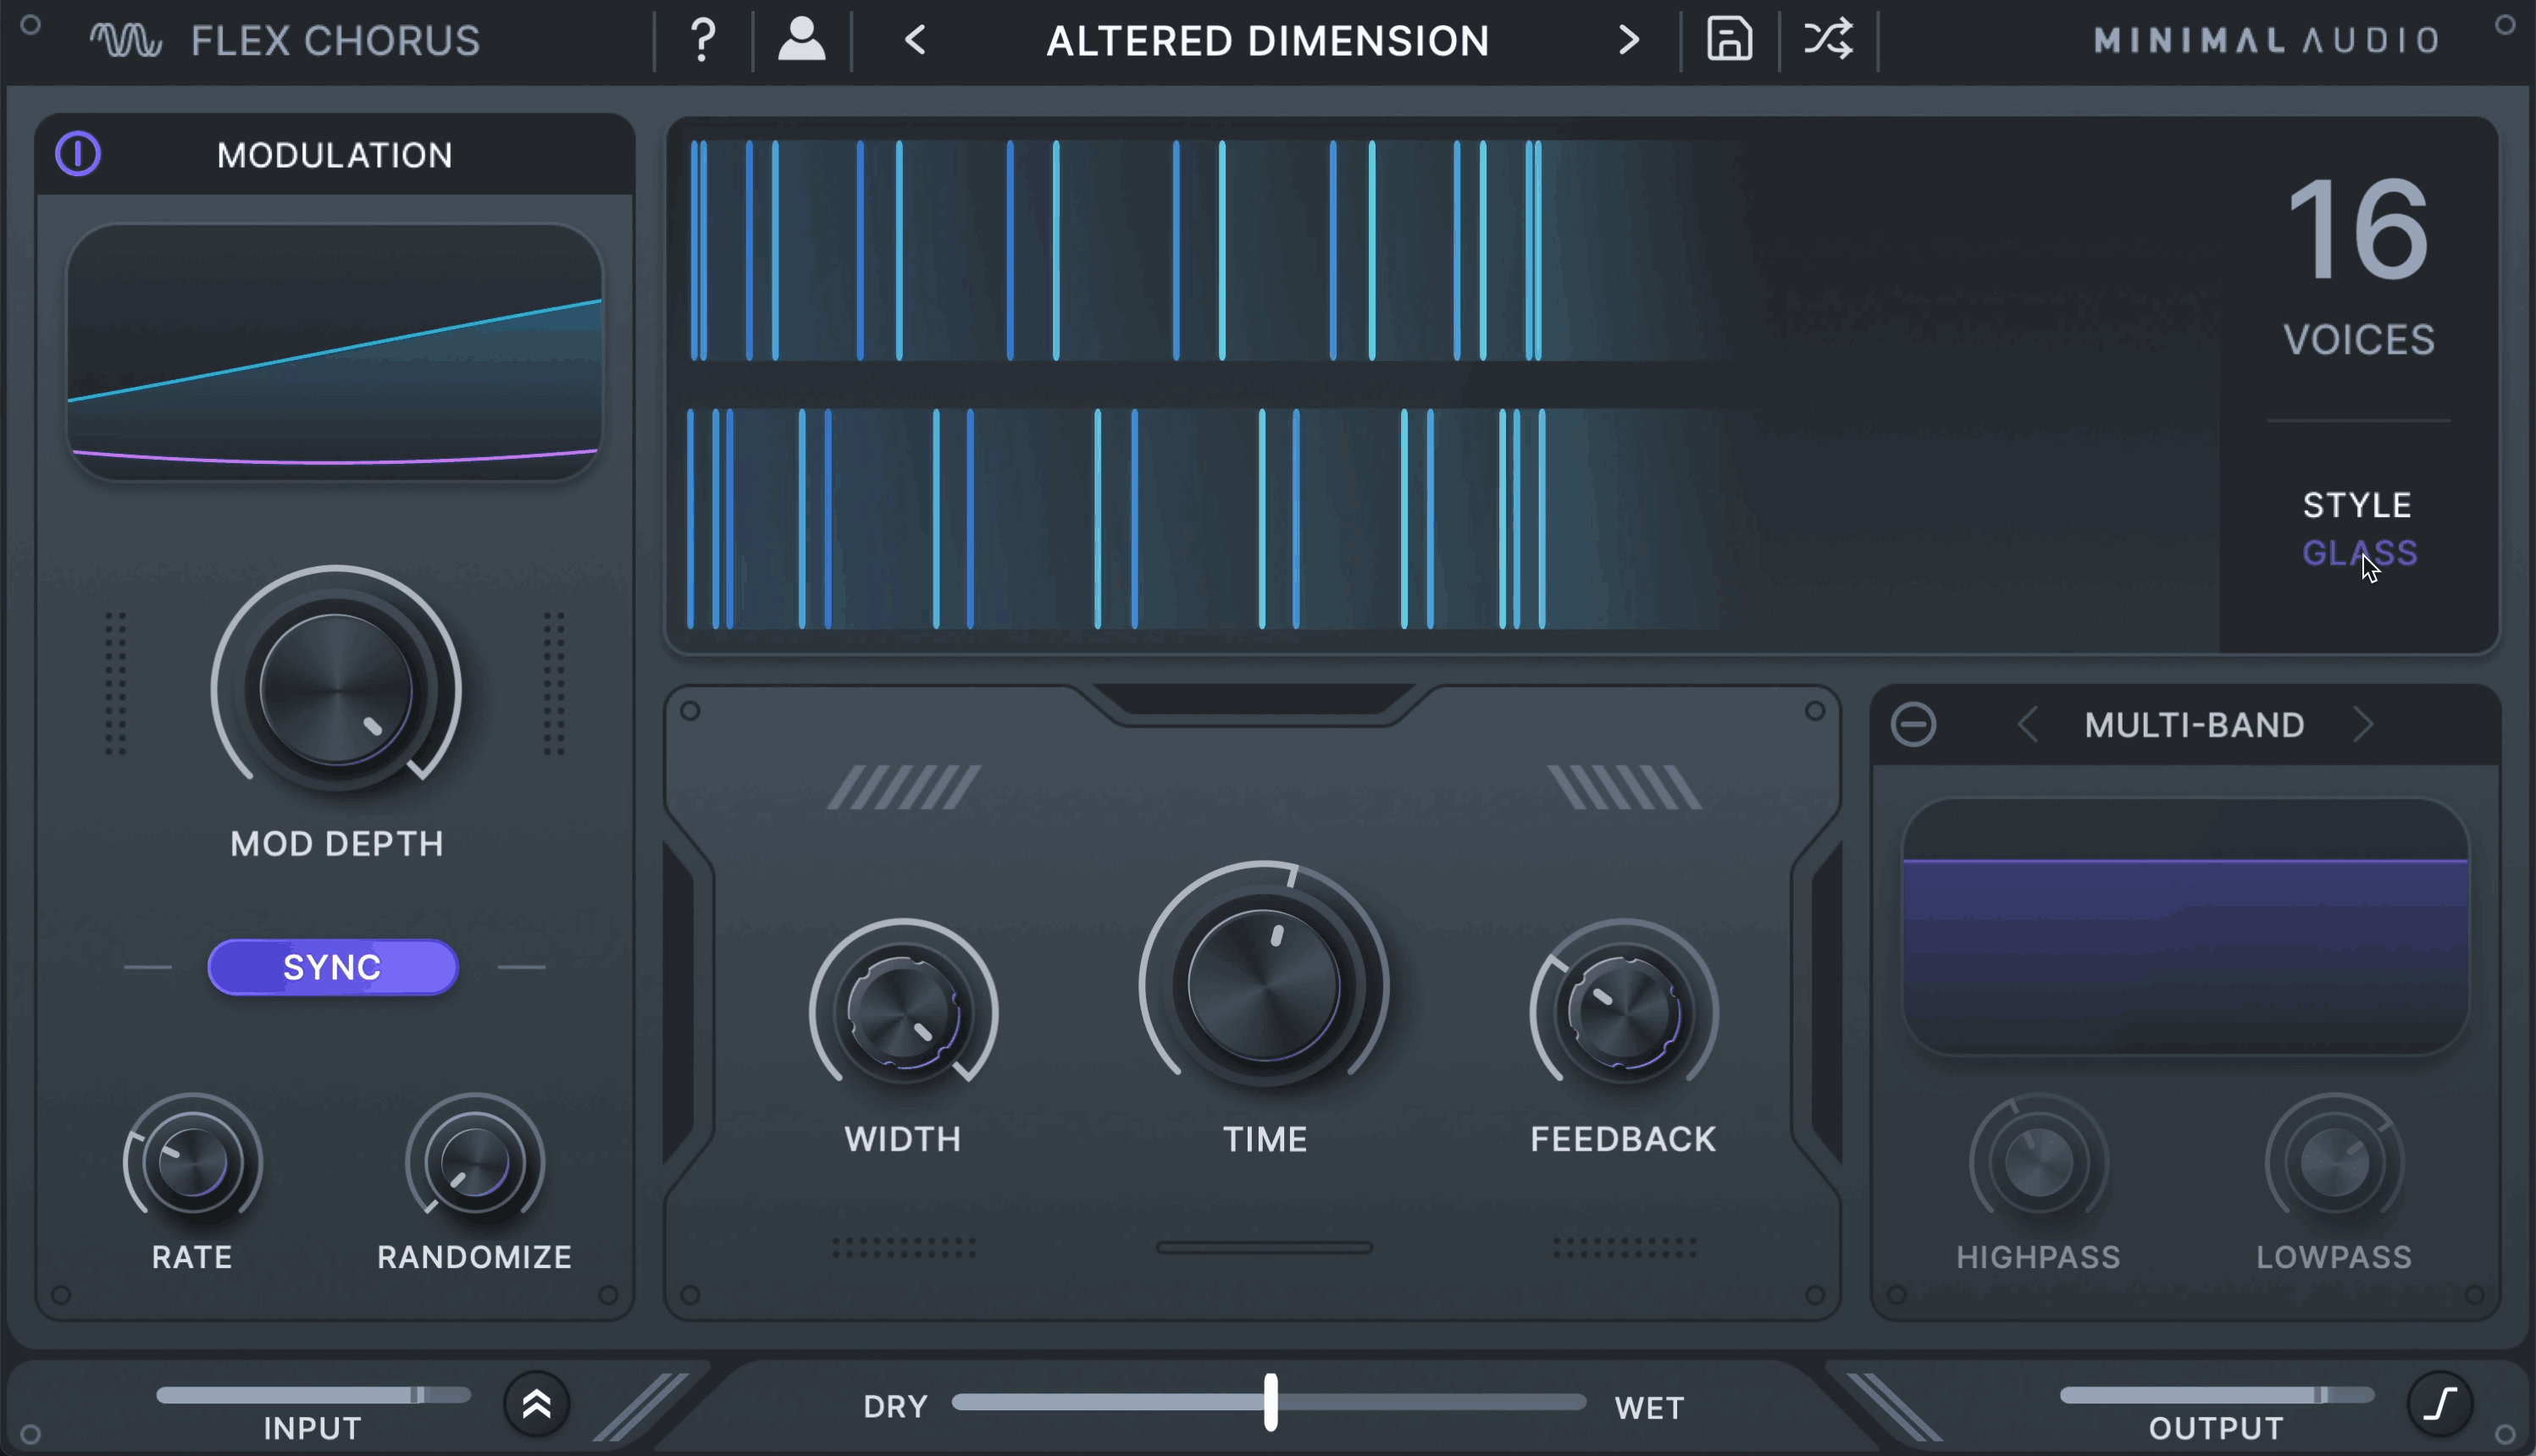Image resolution: width=2536 pixels, height=1456 pixels.
Task: Click the Flex Chorus waveform logo
Action: pyautogui.click(x=126, y=41)
